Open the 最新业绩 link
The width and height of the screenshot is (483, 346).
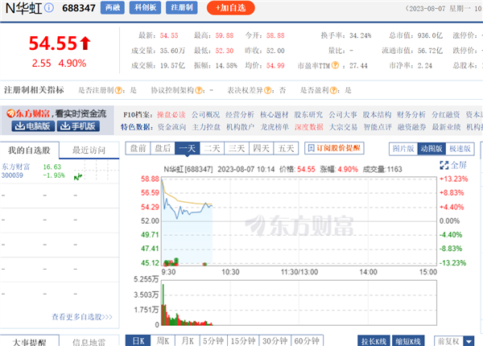click(x=446, y=127)
